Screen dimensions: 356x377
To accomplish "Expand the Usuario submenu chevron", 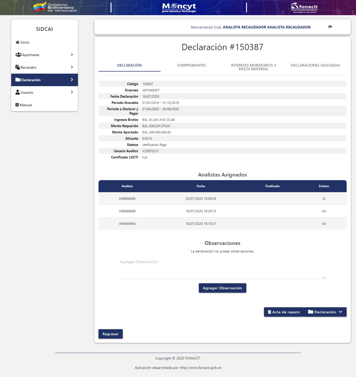I will tap(72, 92).
